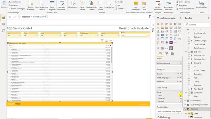This screenshot has width=211, height=119.
Task: Open the Date field dropdown in Time Period
Action: point(178,92)
